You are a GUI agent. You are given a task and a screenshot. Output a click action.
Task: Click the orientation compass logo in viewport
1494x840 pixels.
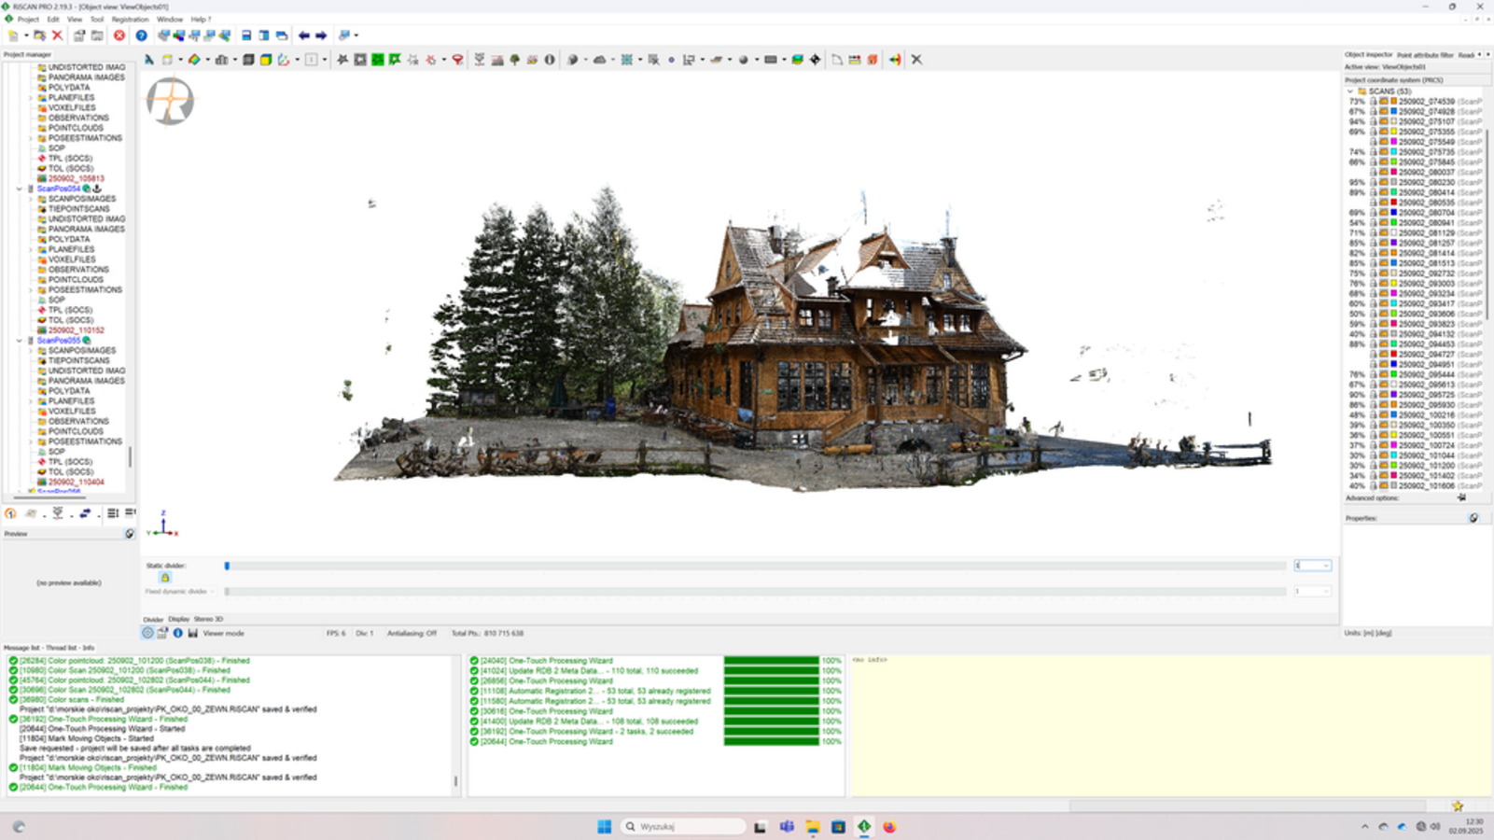tap(170, 101)
